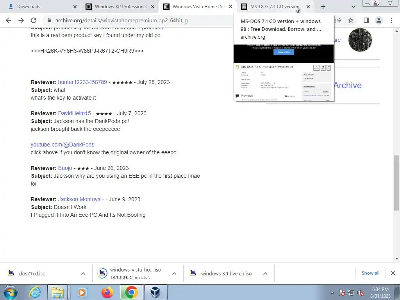
Task: Close the Downloads tab
Action: coord(75,7)
